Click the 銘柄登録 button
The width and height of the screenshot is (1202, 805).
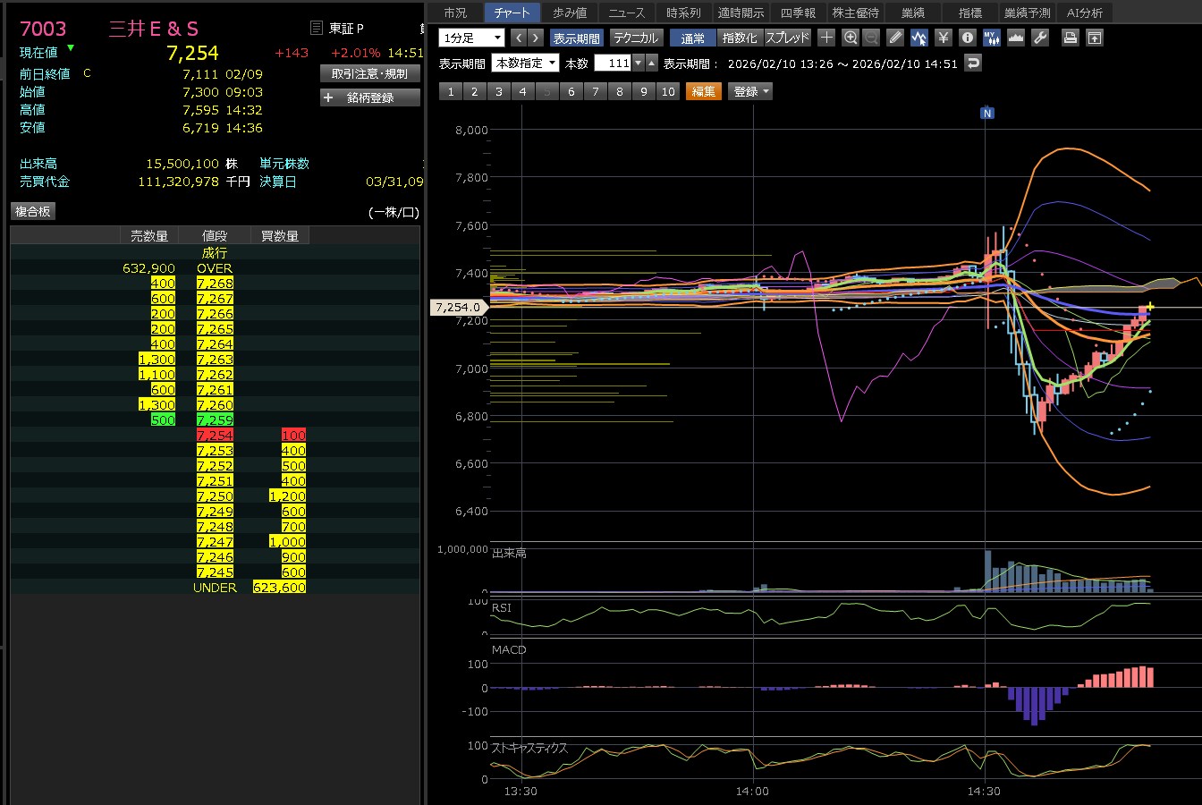370,97
